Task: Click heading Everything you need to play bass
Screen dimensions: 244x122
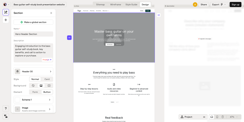Action: 114,73
